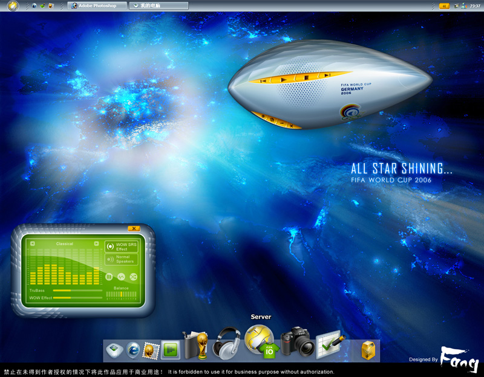
Task: Play music on the airship player
Action: (283, 80)
